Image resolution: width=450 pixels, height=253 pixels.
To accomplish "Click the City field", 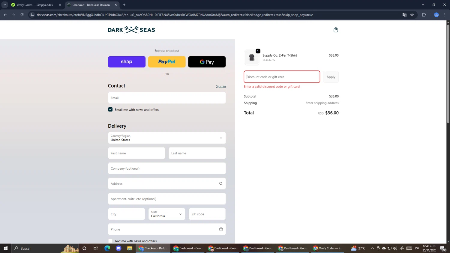I will [x=126, y=214].
